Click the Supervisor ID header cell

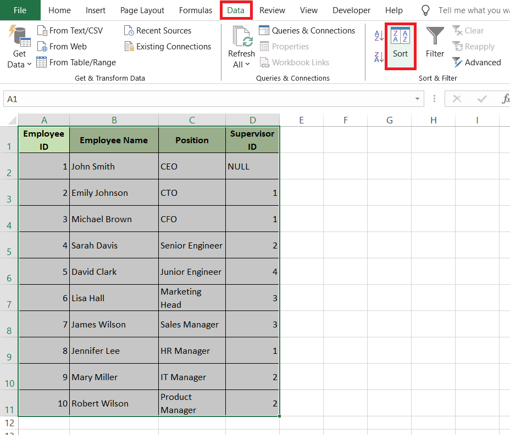point(252,140)
